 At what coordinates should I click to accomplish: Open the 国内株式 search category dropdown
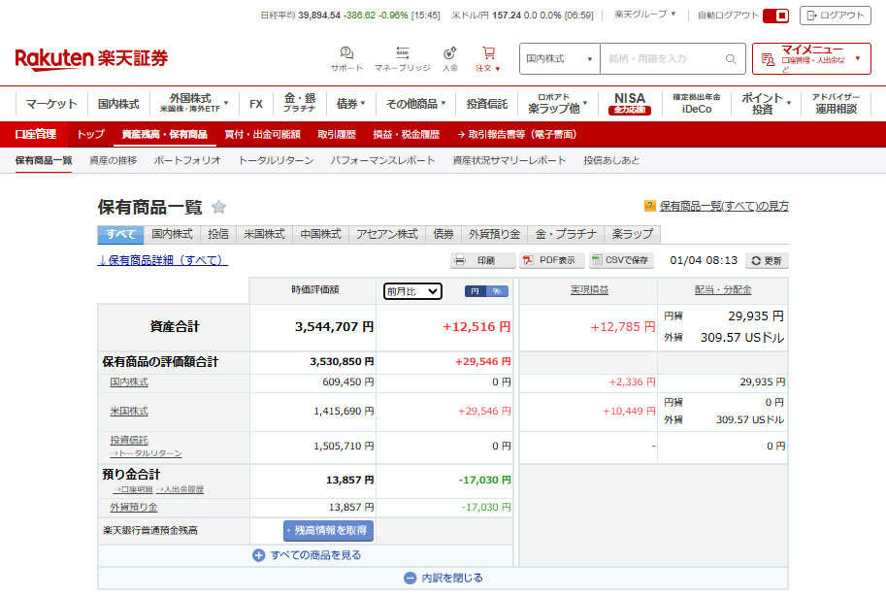559,59
